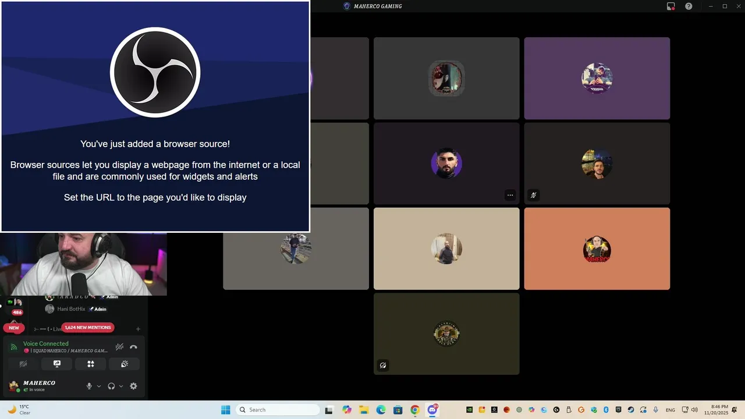The image size is (745, 419).
Task: Click the MAHERCO GAMING channel title
Action: 378,6
